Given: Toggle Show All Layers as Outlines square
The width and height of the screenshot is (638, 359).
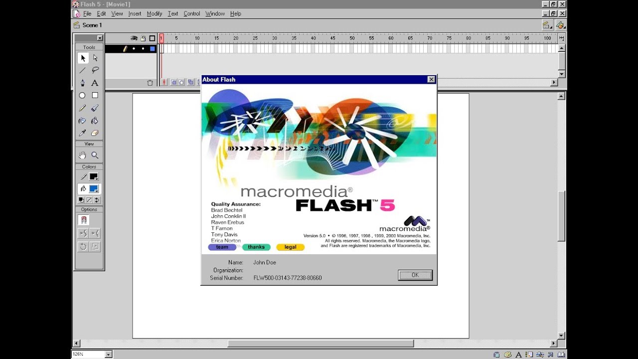Looking at the screenshot, I should click(x=152, y=38).
